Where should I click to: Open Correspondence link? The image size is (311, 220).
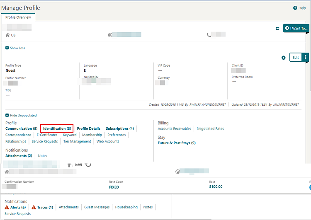tap(18, 135)
